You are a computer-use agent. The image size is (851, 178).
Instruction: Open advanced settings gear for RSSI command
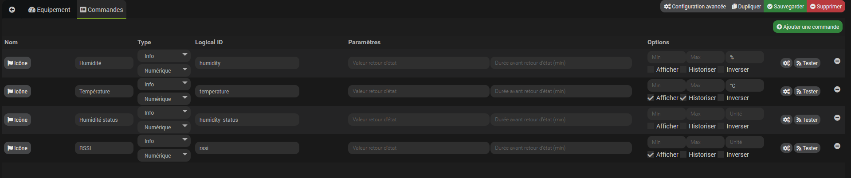pyautogui.click(x=786, y=148)
